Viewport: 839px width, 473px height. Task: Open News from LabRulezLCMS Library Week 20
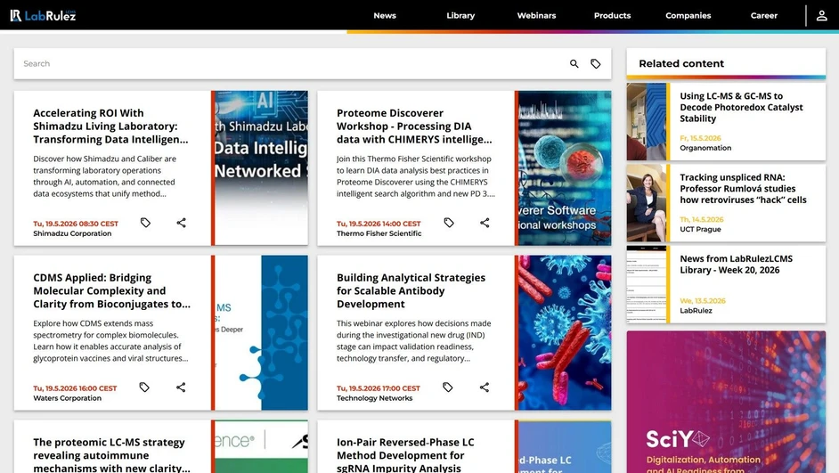[736, 265]
